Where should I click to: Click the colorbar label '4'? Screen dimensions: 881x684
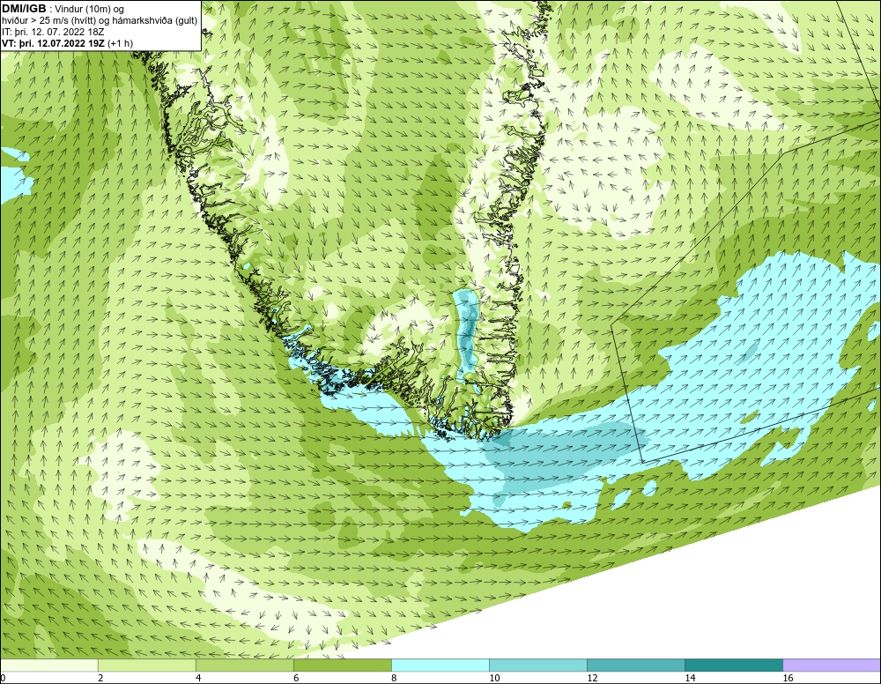(x=198, y=679)
